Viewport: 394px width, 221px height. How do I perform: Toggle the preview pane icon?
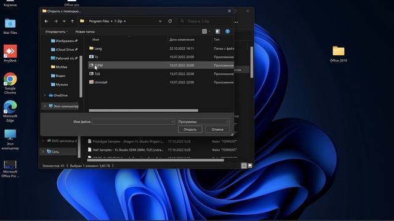pyautogui.click(x=218, y=31)
